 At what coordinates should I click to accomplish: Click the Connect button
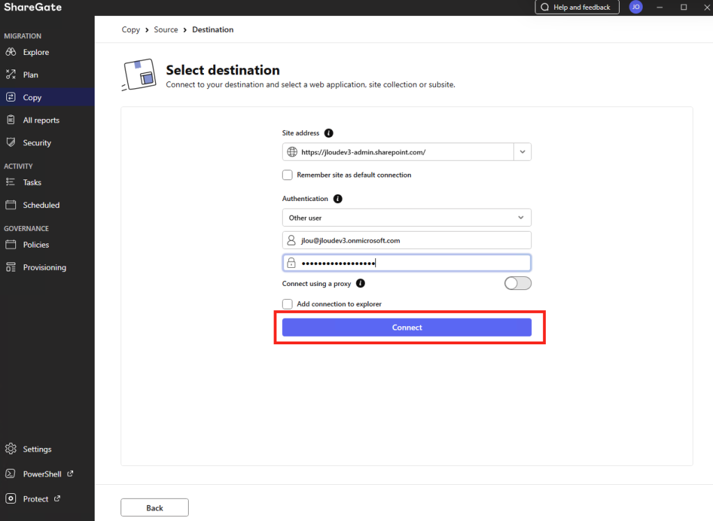click(407, 328)
